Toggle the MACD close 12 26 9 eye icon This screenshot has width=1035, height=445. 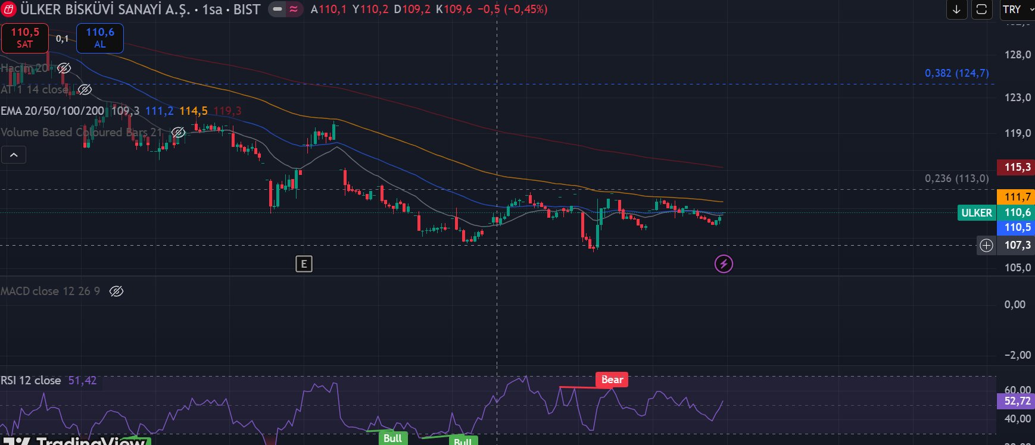(x=117, y=291)
